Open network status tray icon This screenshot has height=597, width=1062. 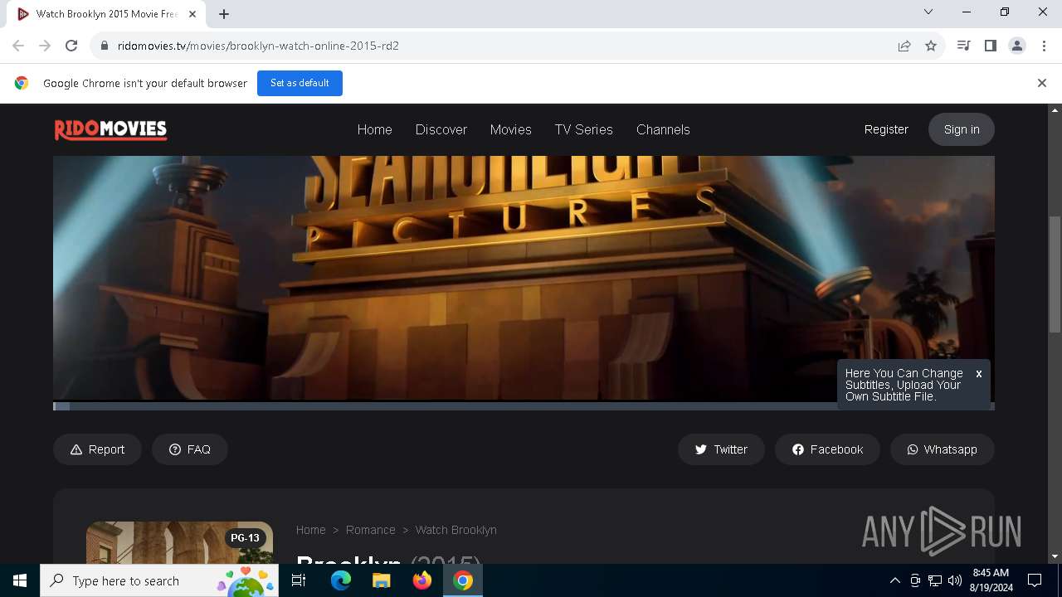click(x=935, y=580)
